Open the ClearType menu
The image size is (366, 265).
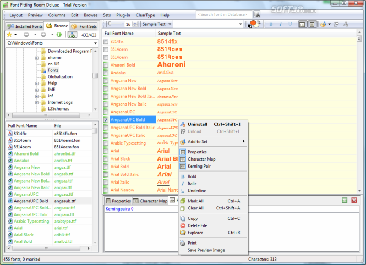pyautogui.click(x=145, y=15)
